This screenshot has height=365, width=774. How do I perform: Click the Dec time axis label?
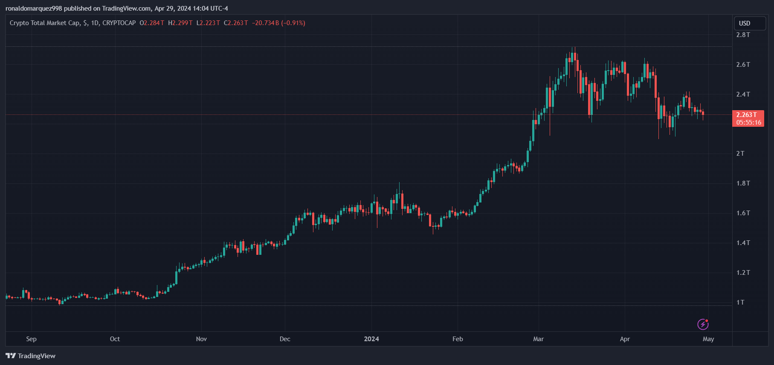point(285,339)
